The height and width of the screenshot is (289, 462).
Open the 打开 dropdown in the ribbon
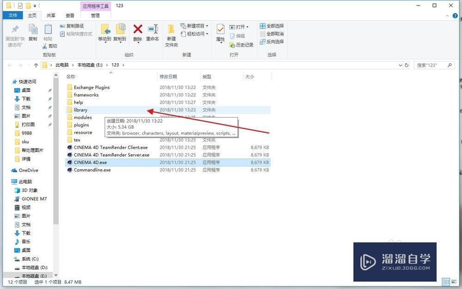(x=239, y=27)
